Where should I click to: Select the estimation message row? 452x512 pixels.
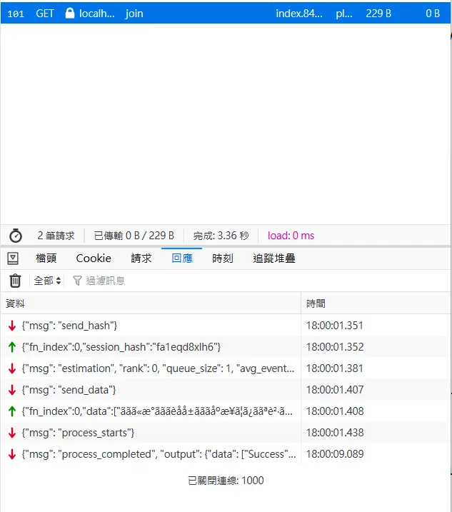150,368
